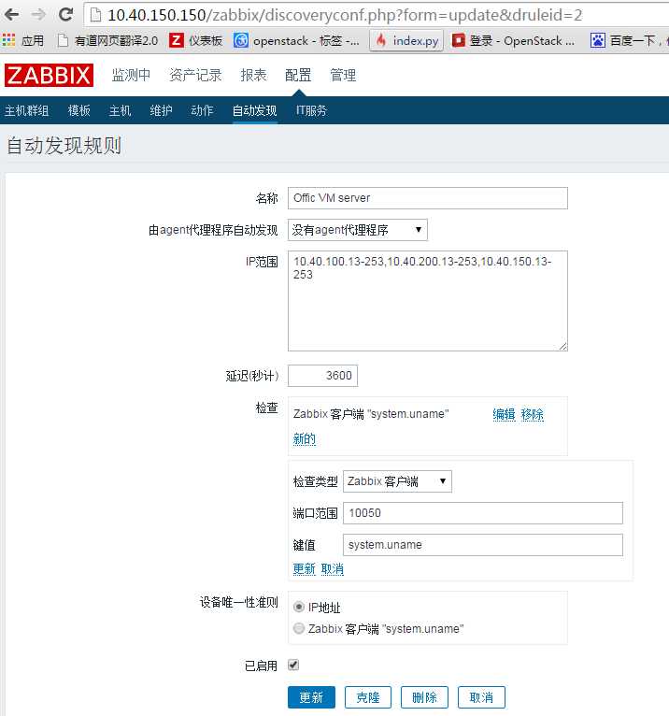669x716 pixels.
Task: Open the 有道网页翻译2.0 bookmark
Action: [108, 40]
